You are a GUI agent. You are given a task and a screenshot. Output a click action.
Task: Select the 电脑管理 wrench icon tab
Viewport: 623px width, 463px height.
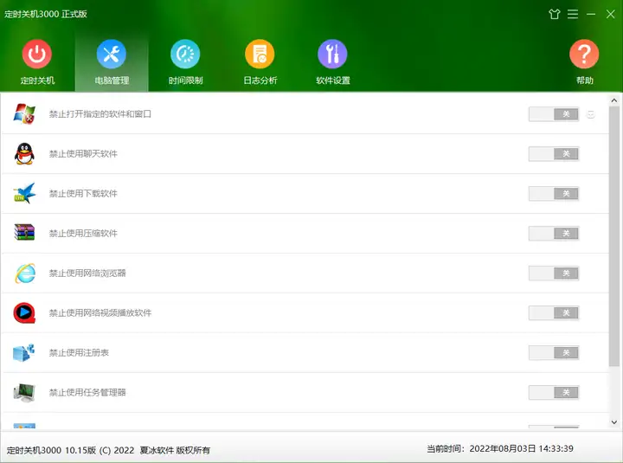pyautogui.click(x=112, y=54)
